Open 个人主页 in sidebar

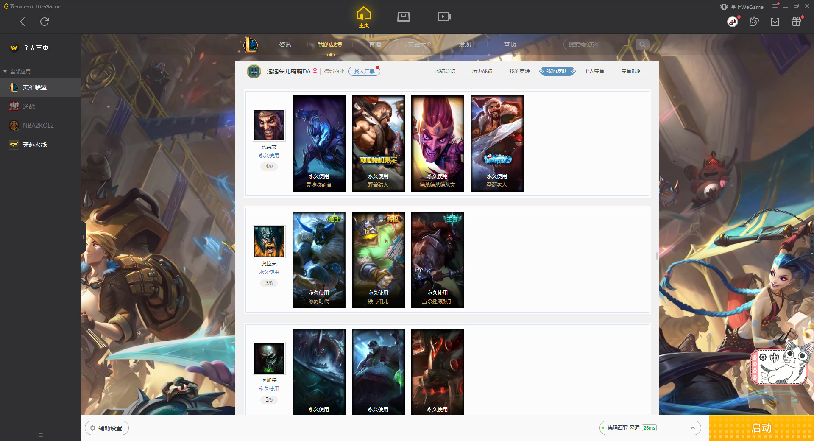coord(36,47)
